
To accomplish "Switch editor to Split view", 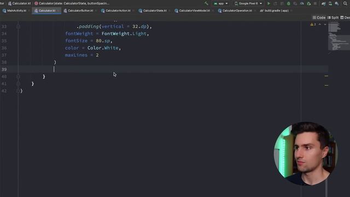I will (333, 18).
